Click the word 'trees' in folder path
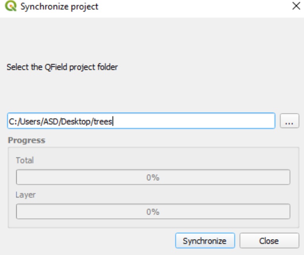The image size is (304, 255). (x=103, y=122)
